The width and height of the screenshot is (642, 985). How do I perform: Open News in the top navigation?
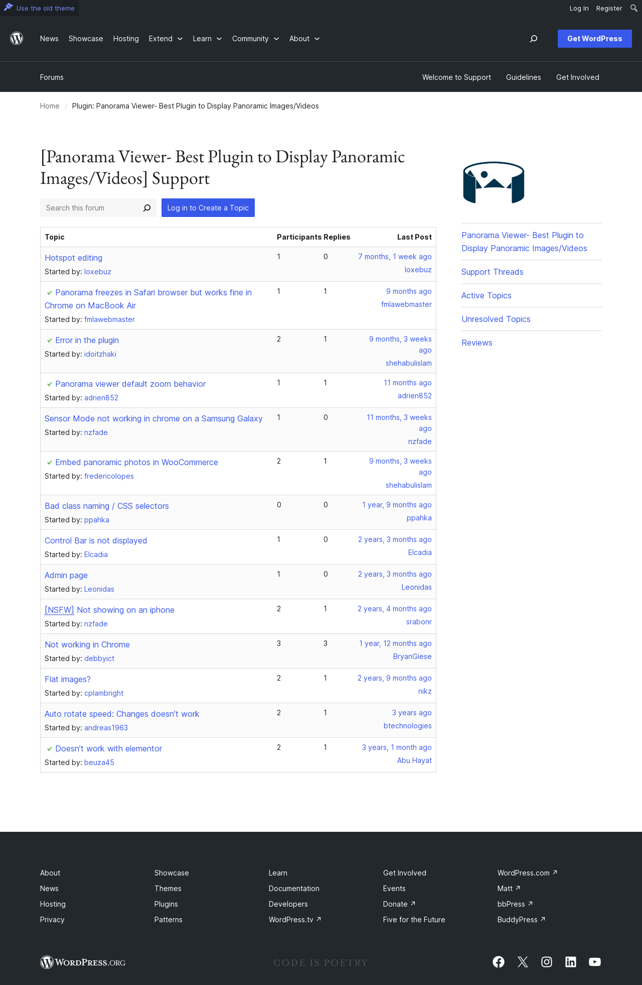pyautogui.click(x=49, y=39)
